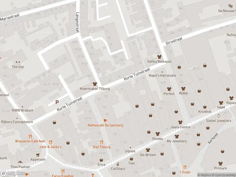Click the Go-Britain clothing icon
Screen dimensions: 236x177
[148, 150]
